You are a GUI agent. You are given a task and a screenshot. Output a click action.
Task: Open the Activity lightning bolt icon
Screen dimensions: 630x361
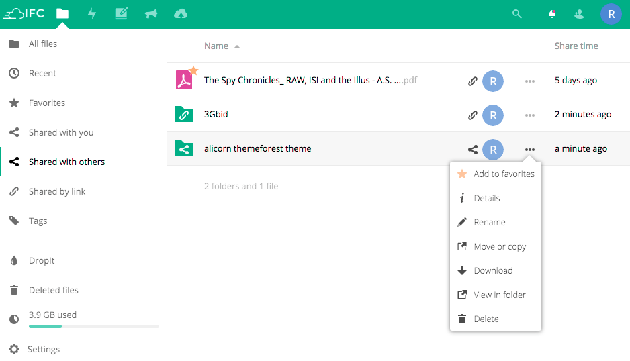point(92,13)
